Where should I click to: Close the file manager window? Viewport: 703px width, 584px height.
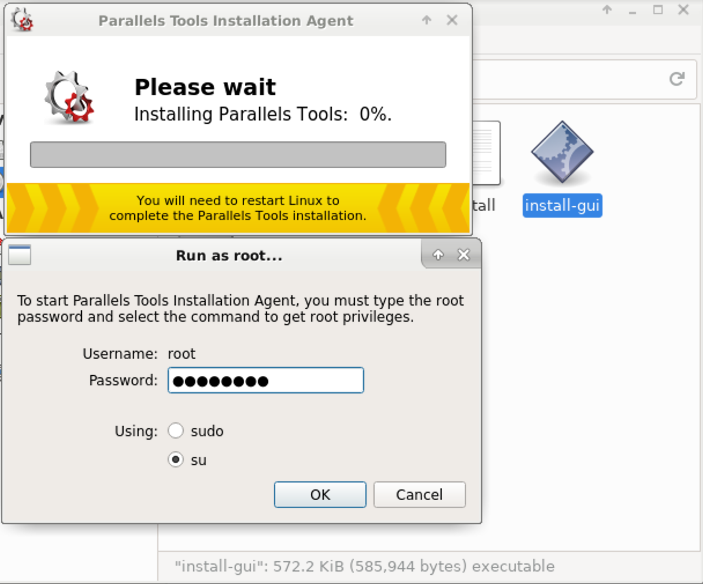pos(684,10)
